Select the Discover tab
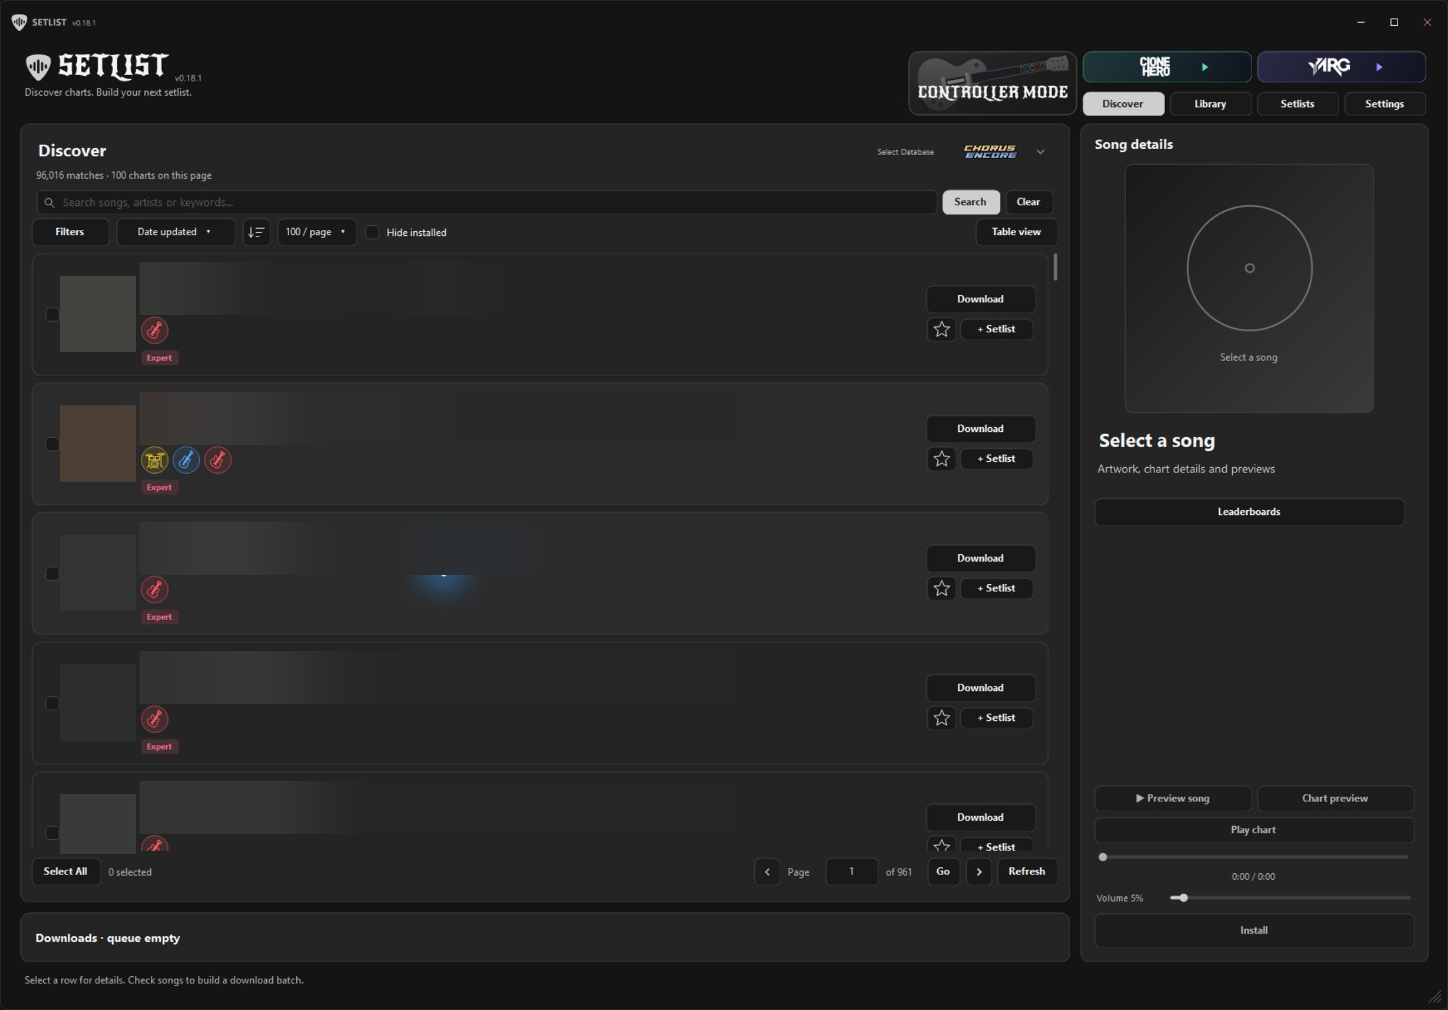 [x=1123, y=104]
